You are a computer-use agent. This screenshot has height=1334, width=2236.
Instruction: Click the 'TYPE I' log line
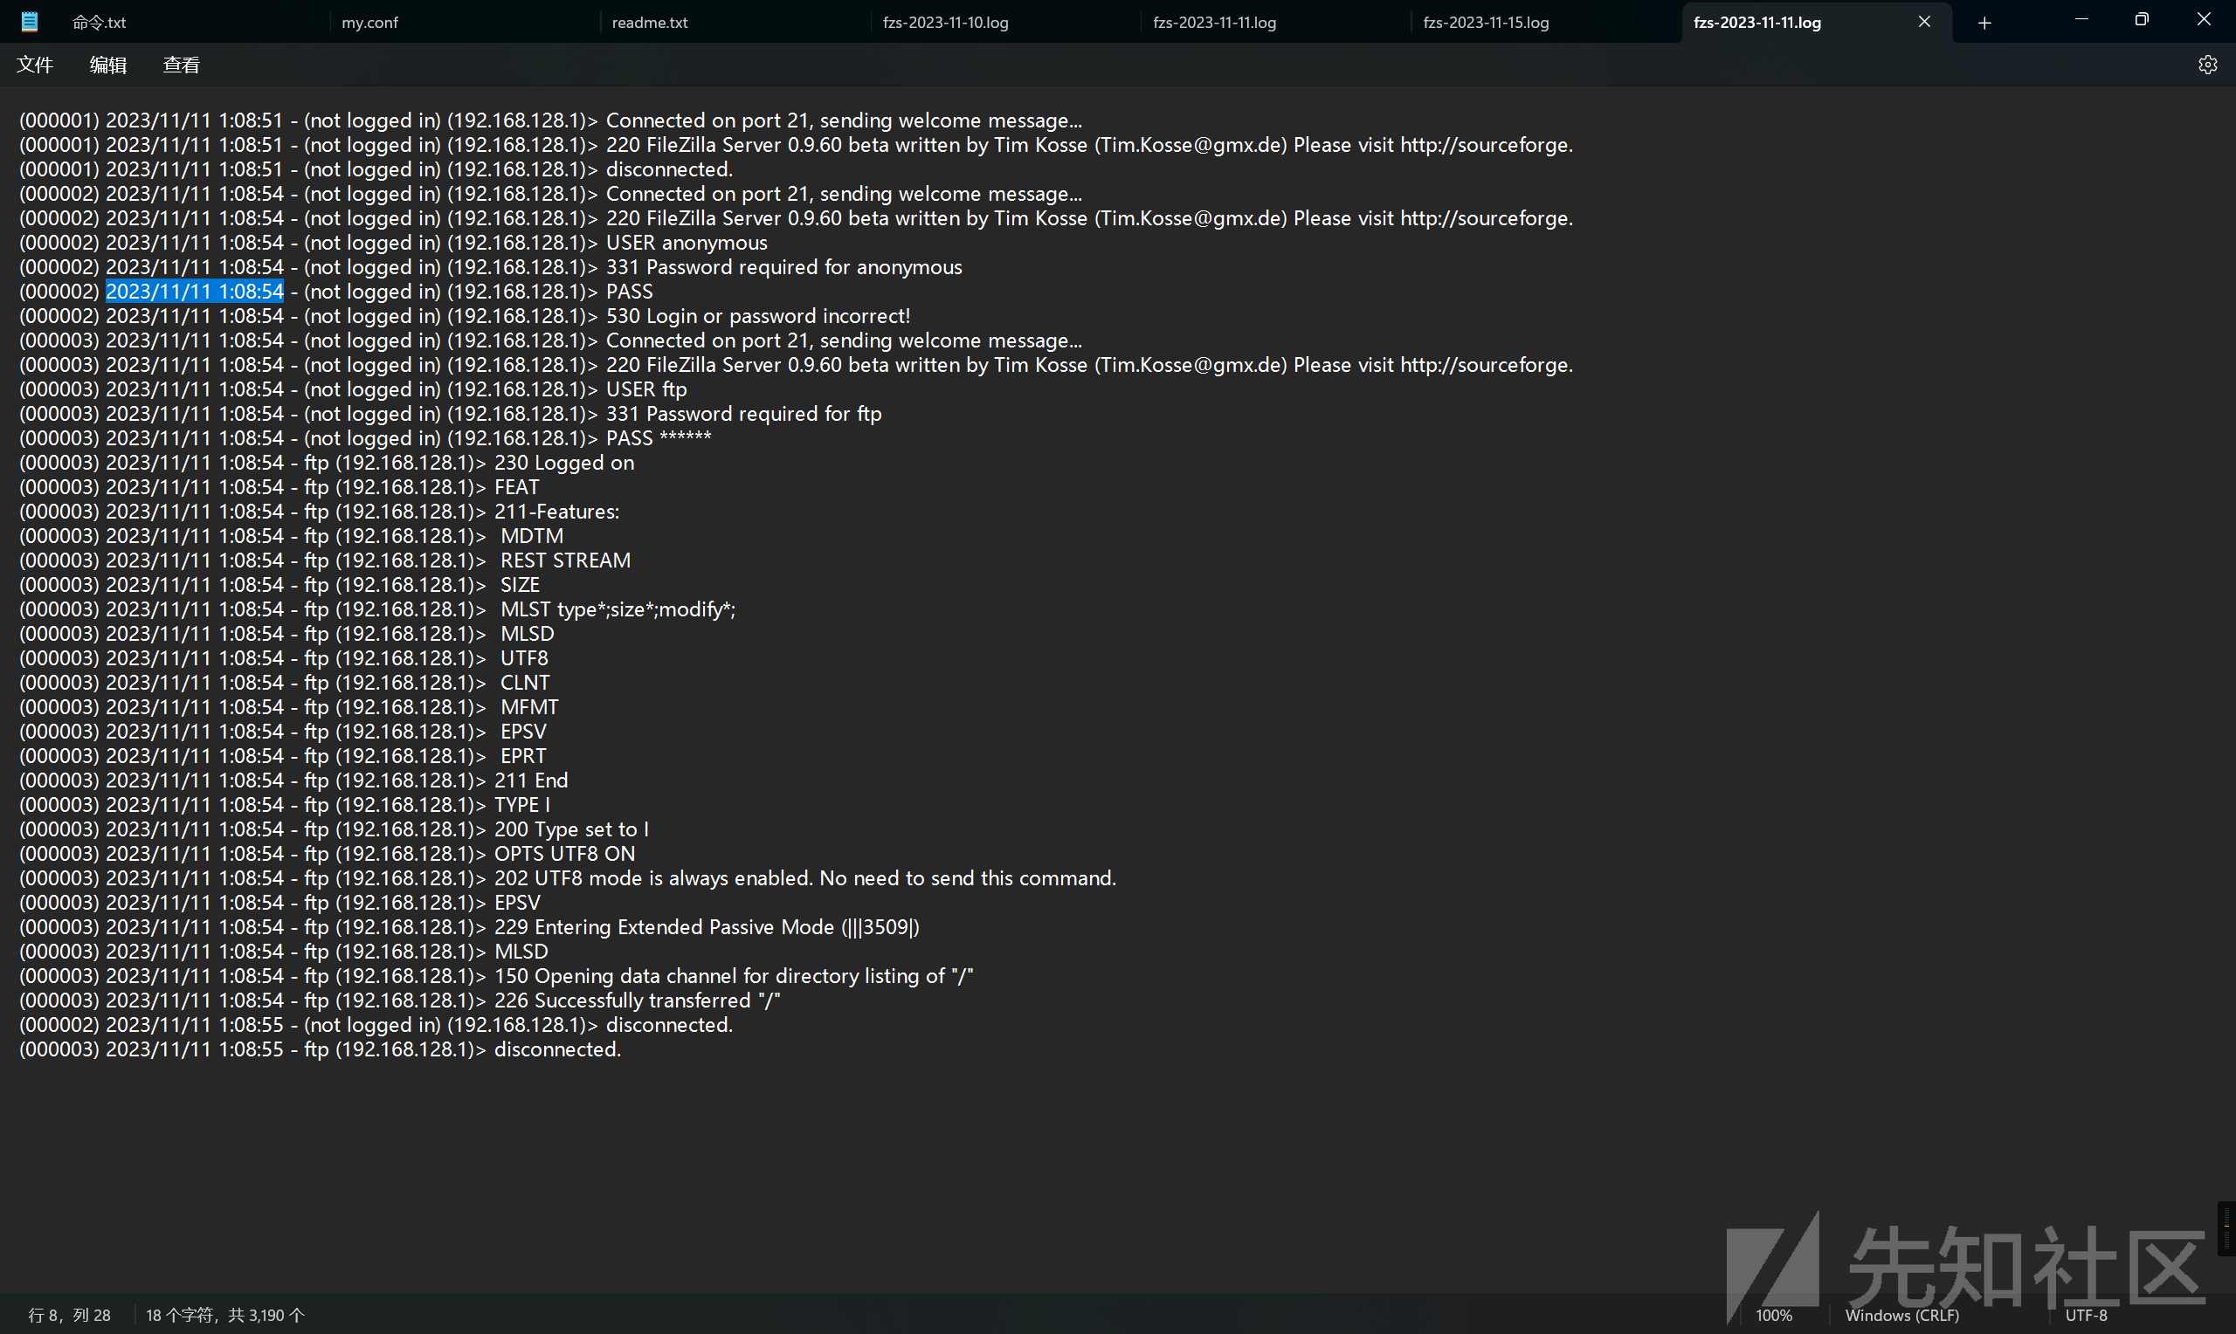click(x=285, y=806)
